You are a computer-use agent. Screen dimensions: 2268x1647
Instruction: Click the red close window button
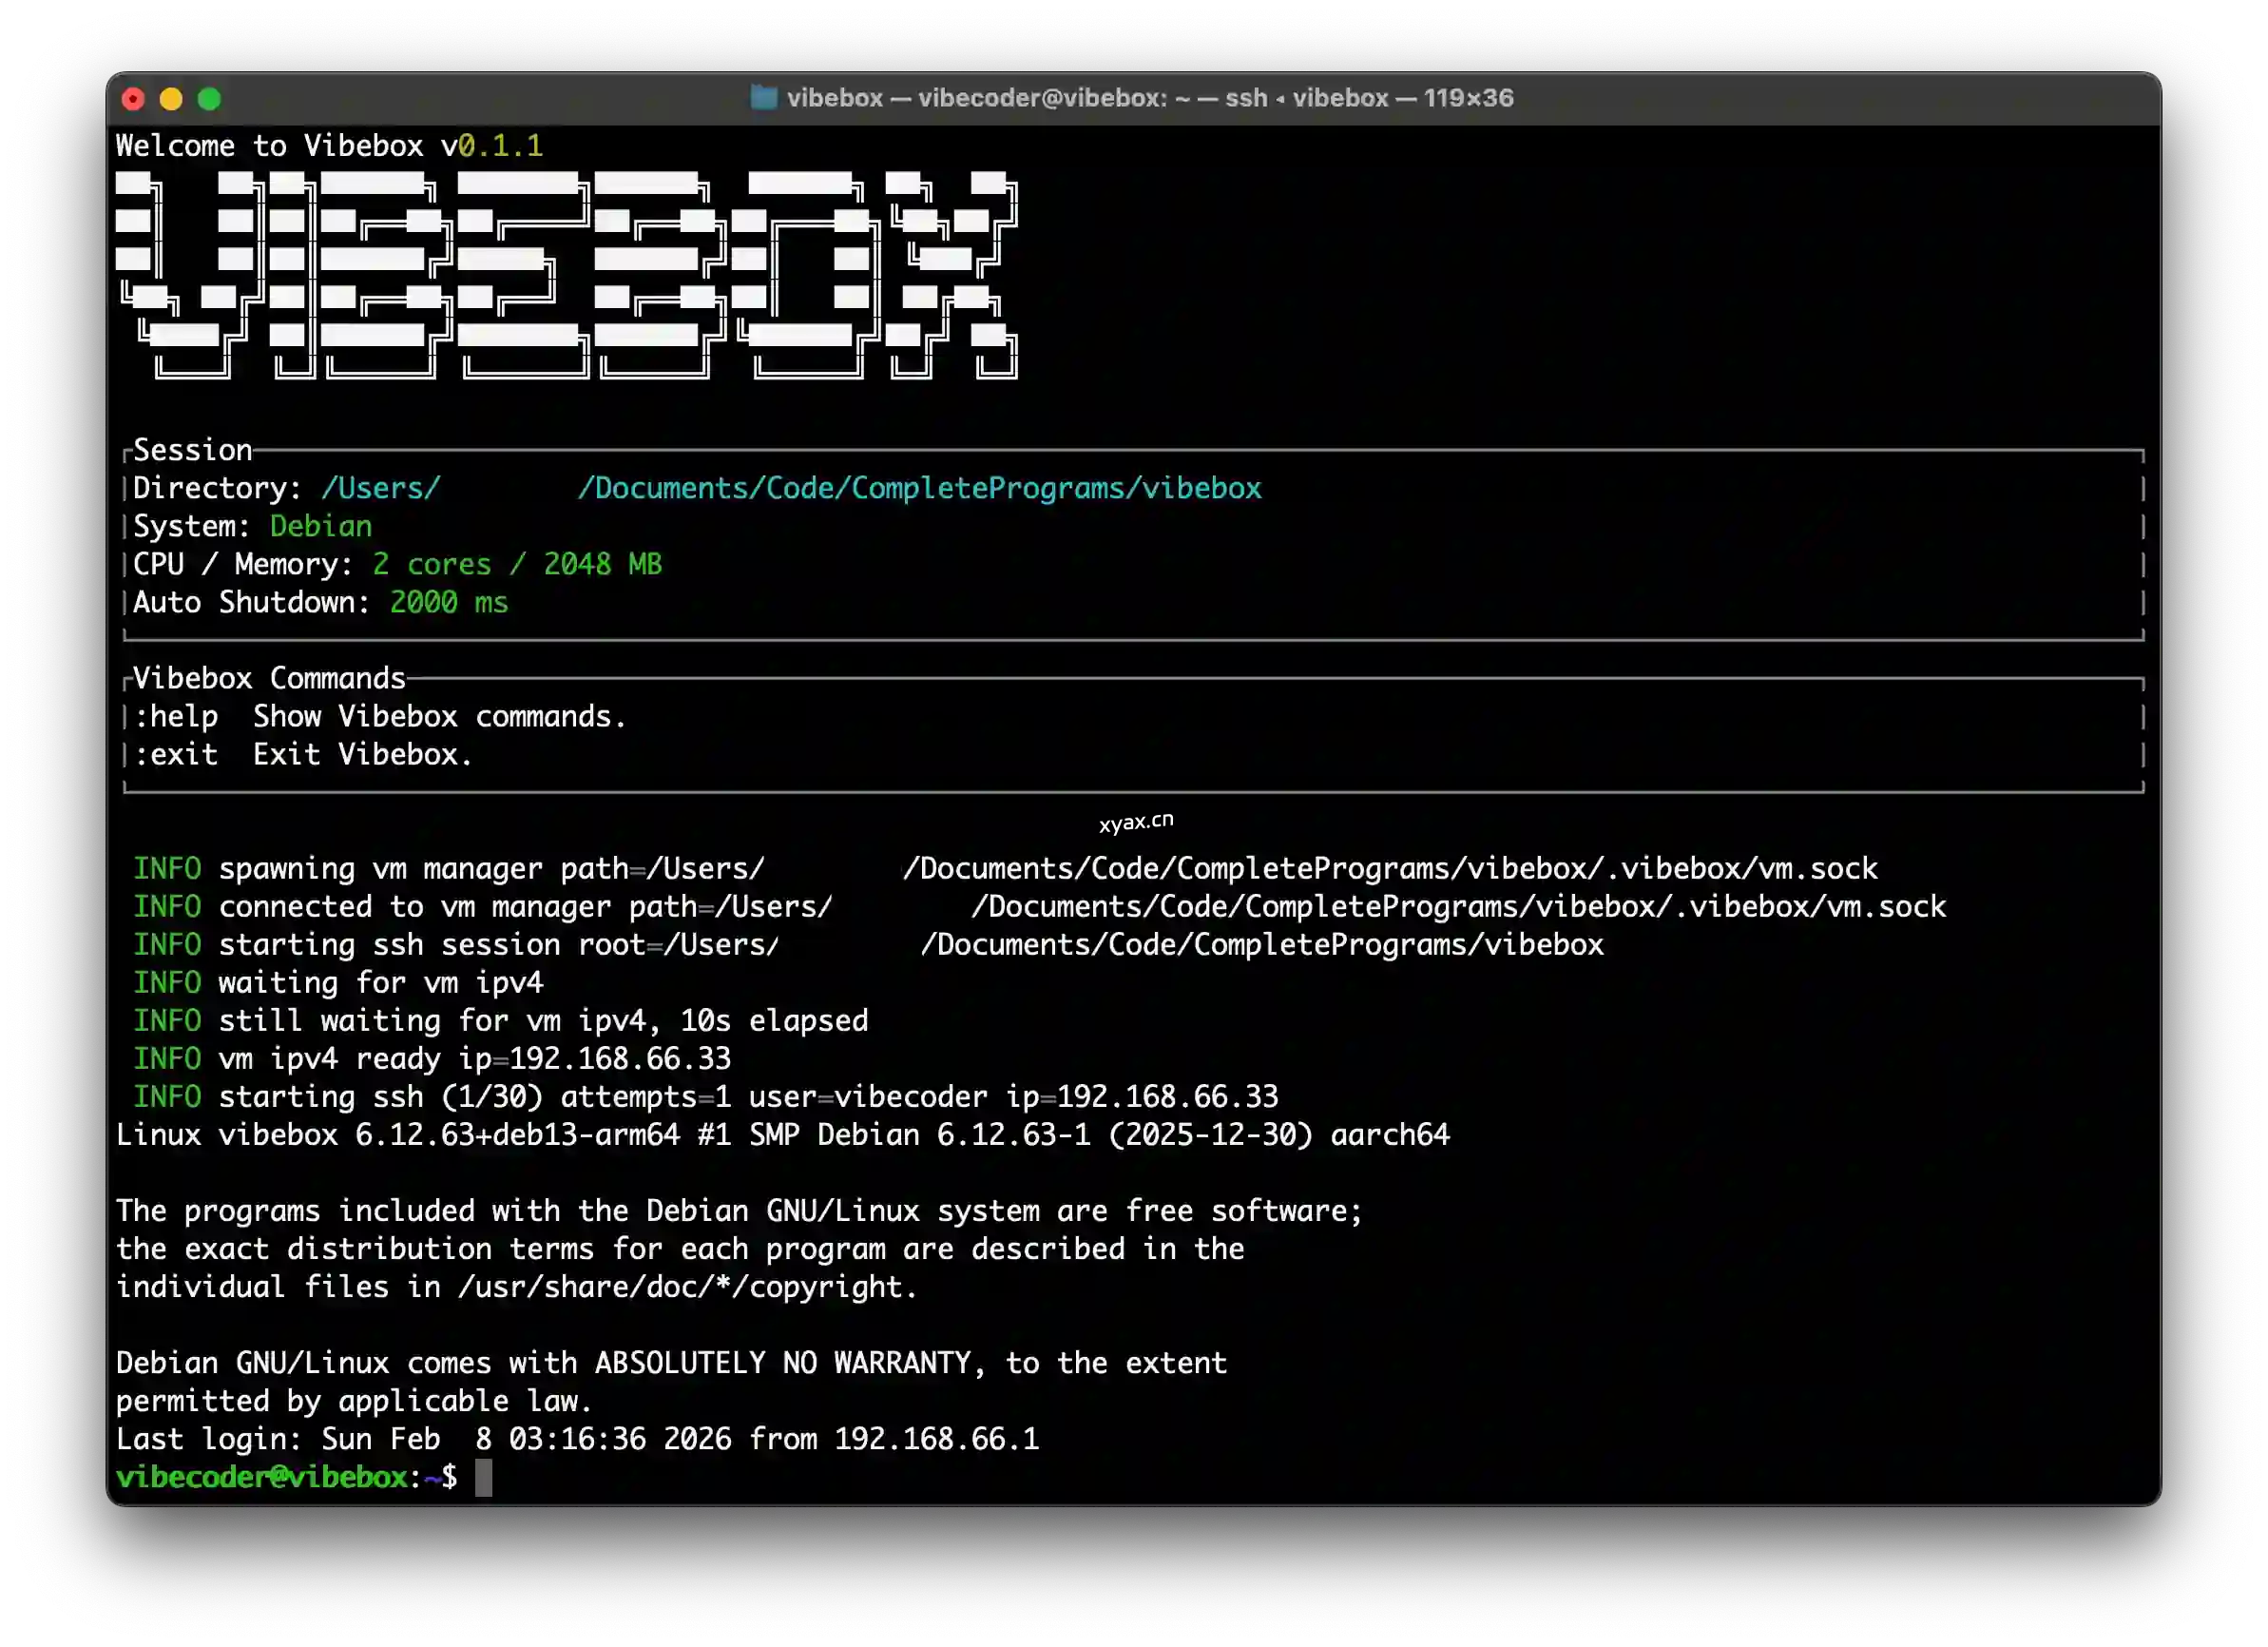point(133,99)
